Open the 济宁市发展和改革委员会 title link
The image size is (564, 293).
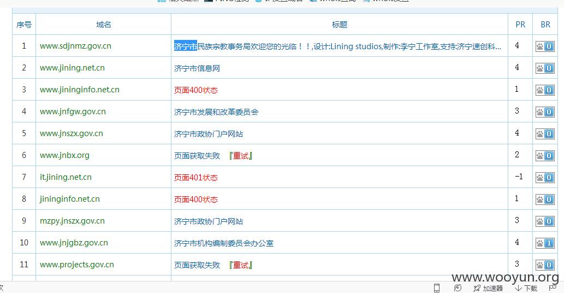click(216, 112)
